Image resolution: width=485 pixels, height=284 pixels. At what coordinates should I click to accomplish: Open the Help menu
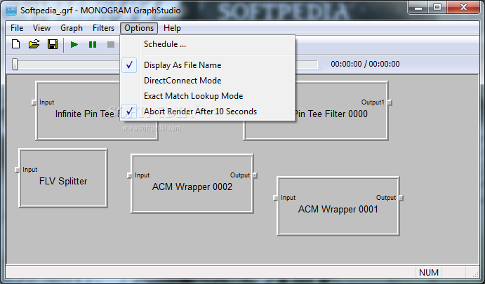[172, 28]
